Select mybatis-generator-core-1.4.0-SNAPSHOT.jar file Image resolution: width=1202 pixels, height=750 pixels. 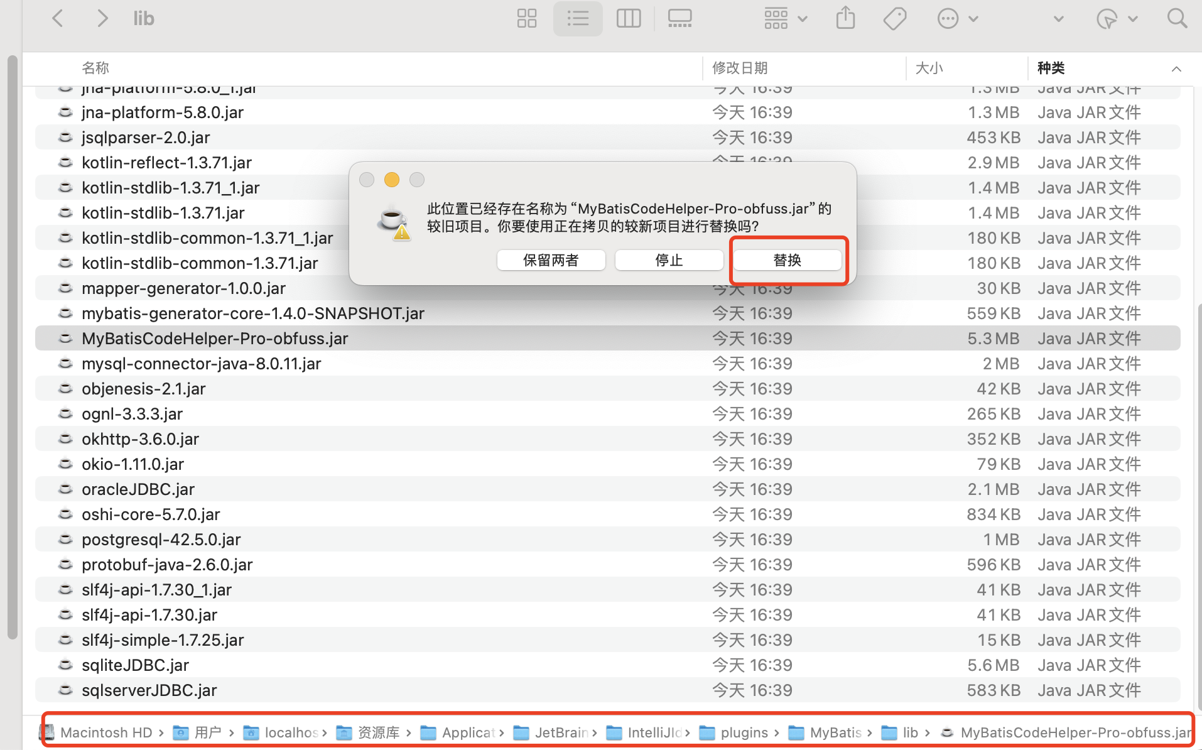point(608,313)
